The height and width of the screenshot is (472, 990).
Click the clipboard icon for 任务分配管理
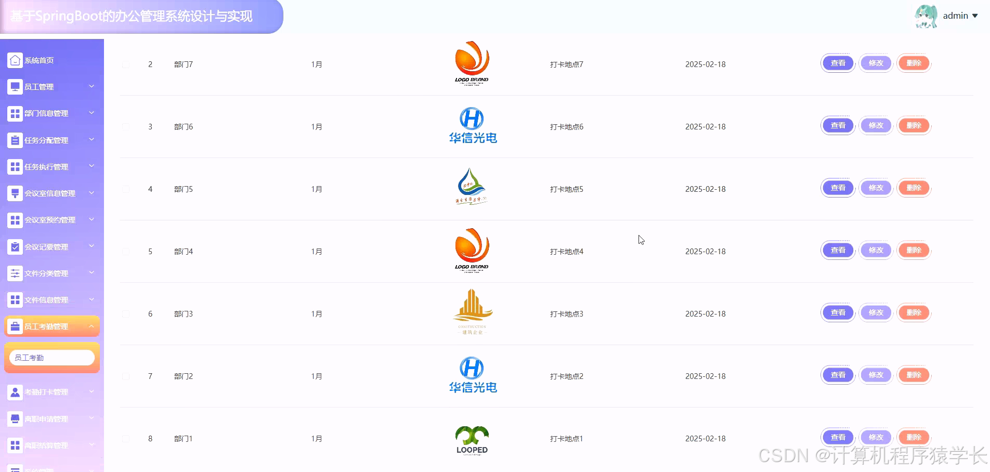pos(15,140)
